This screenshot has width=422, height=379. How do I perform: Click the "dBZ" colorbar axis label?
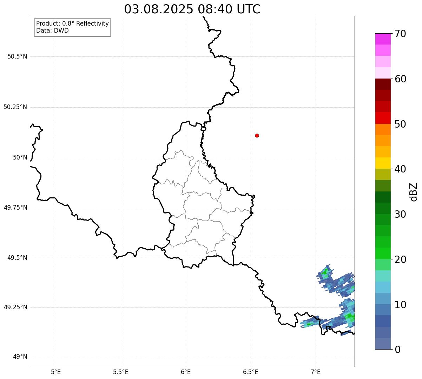pyautogui.click(x=414, y=192)
